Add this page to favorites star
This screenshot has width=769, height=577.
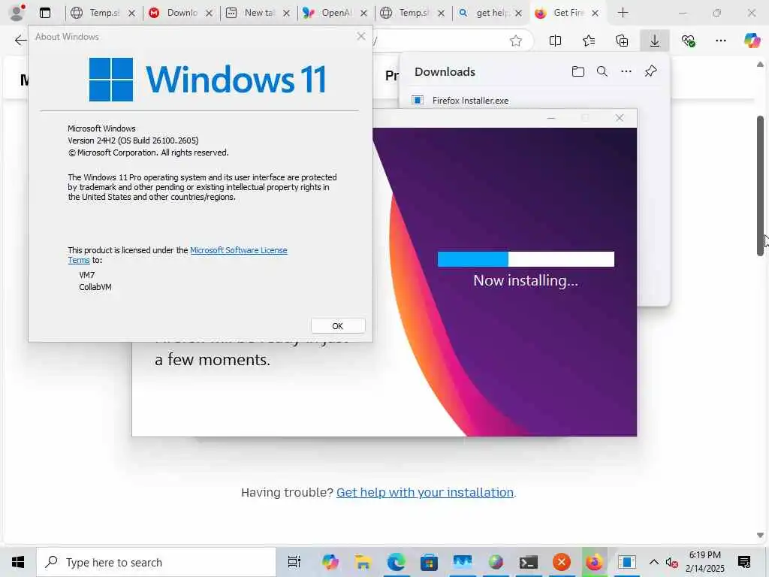click(x=515, y=41)
